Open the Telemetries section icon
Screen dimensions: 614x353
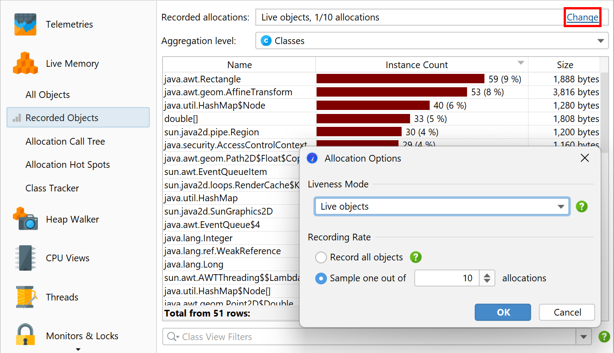(x=25, y=24)
